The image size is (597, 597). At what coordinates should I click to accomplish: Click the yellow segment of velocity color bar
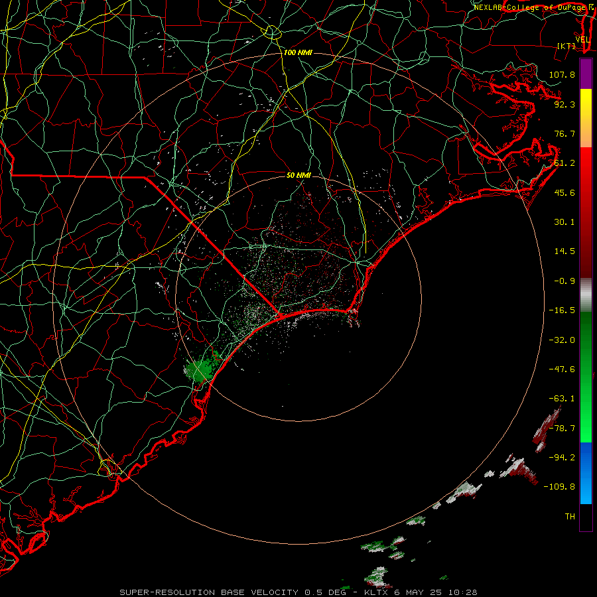point(586,118)
